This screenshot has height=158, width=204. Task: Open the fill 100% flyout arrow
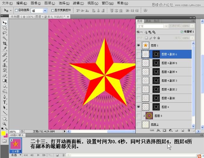[x=193, y=38]
